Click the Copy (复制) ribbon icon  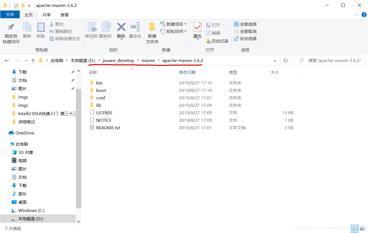click(27, 27)
